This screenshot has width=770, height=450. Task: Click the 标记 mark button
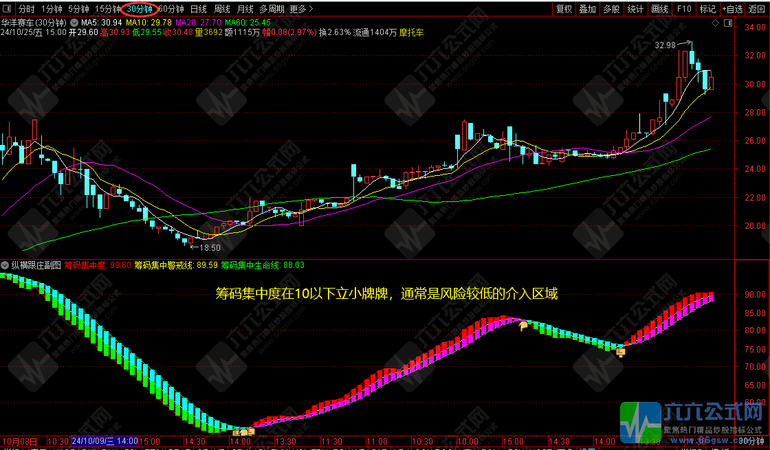coord(707,9)
